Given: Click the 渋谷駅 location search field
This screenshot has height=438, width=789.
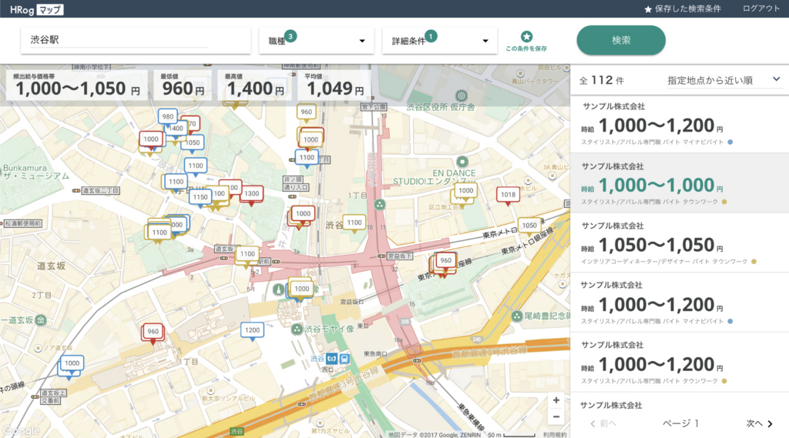Looking at the screenshot, I should pyautogui.click(x=136, y=40).
